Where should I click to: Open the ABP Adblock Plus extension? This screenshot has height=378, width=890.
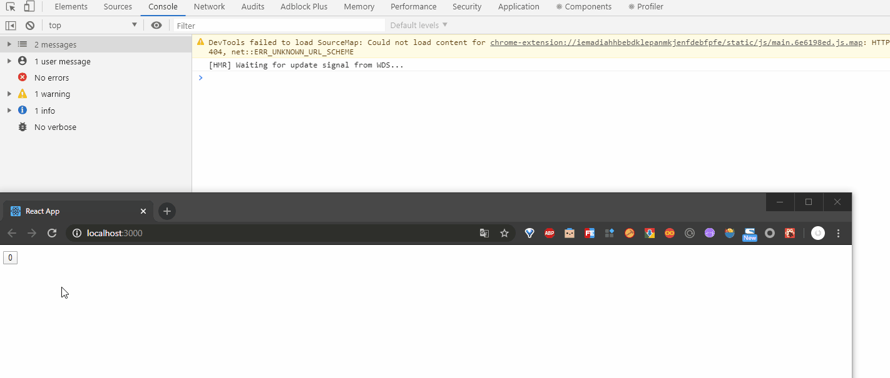[x=550, y=233]
